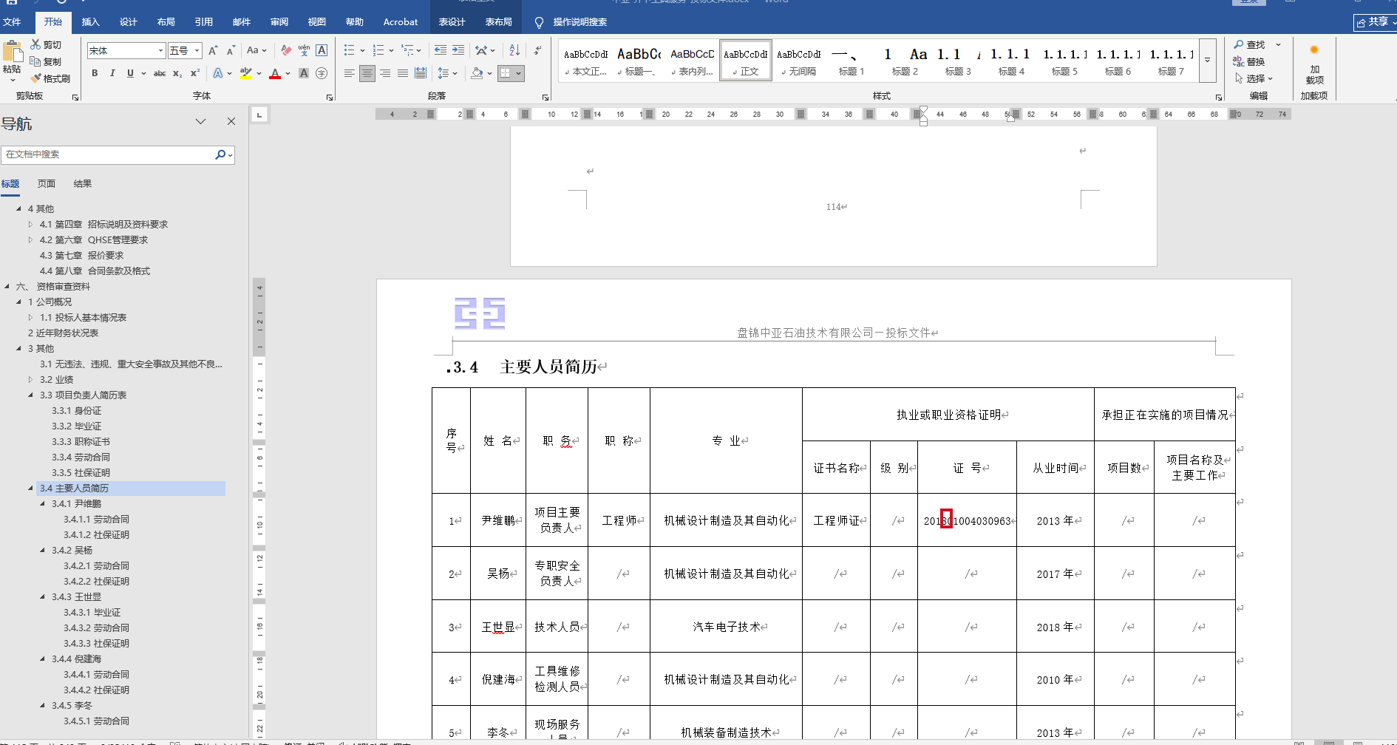Switch to the 页面 navigation tab
Viewport: 1397px width, 745px height.
47,183
